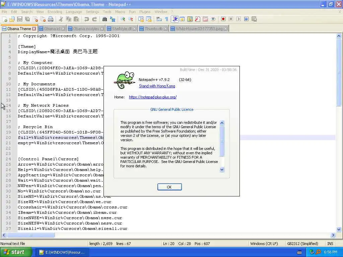Screen dimensions: 343x257
Task: Click the Synchronize horizontal scrolling icon
Action: (149, 19)
